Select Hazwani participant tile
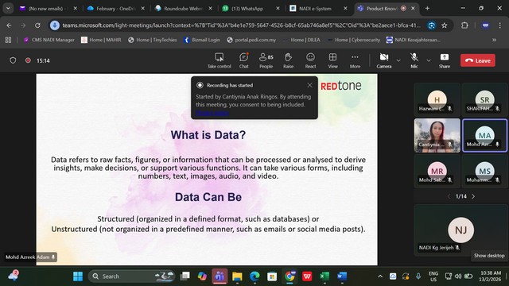The image size is (509, 286). pos(437,100)
